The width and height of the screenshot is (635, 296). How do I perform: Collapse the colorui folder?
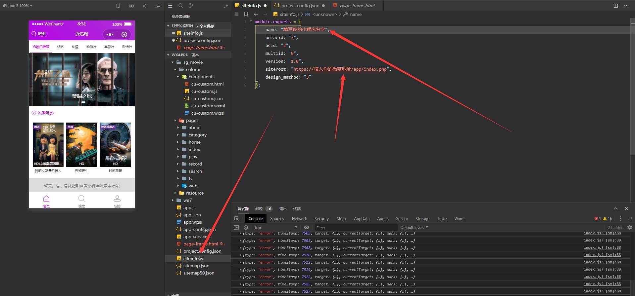tap(175, 69)
